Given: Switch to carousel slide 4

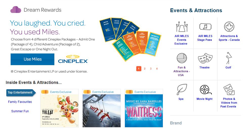Looking at the screenshot, I should click(157, 69).
